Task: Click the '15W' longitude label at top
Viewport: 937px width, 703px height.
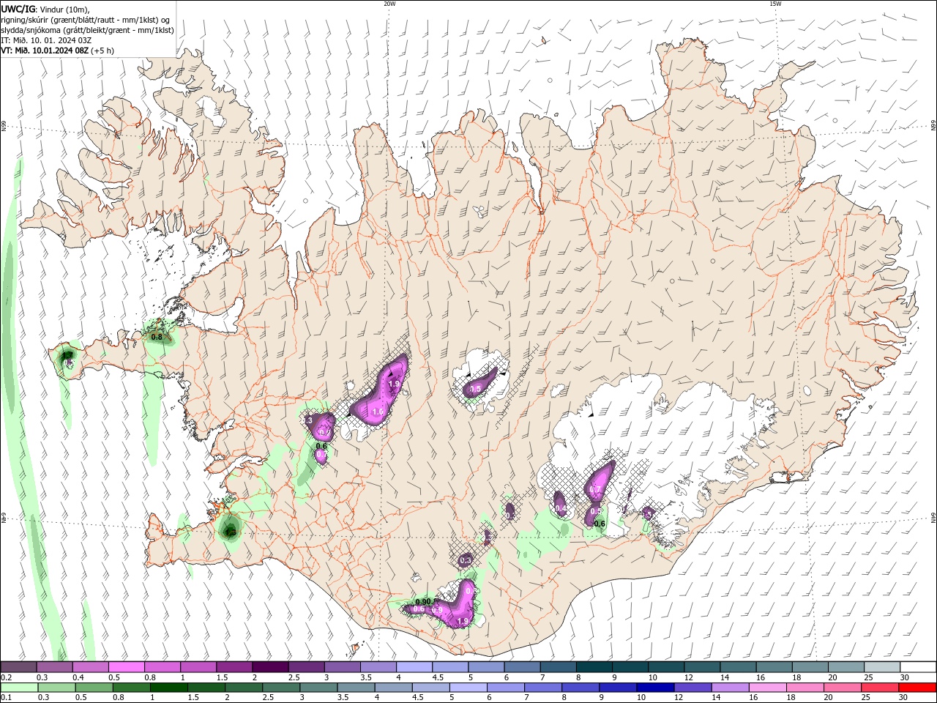Action: pos(775,4)
